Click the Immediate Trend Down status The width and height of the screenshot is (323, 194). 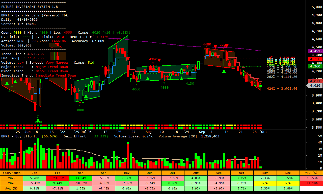pos(56,76)
